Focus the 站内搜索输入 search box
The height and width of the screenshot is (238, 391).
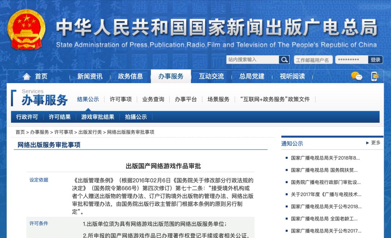tap(253, 60)
